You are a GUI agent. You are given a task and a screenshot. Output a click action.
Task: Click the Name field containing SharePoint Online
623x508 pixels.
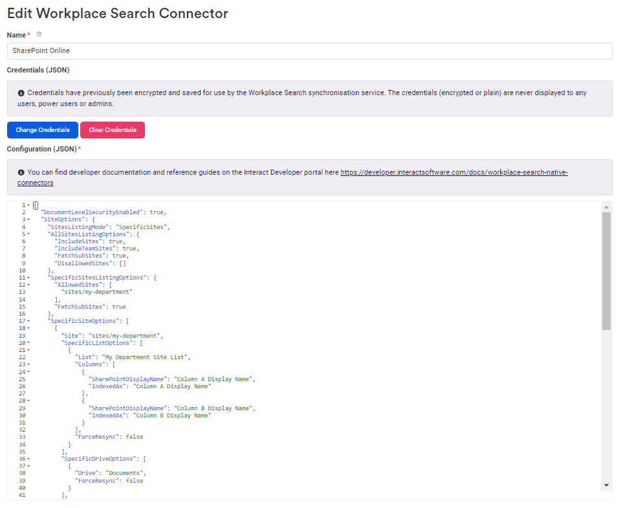click(x=309, y=51)
